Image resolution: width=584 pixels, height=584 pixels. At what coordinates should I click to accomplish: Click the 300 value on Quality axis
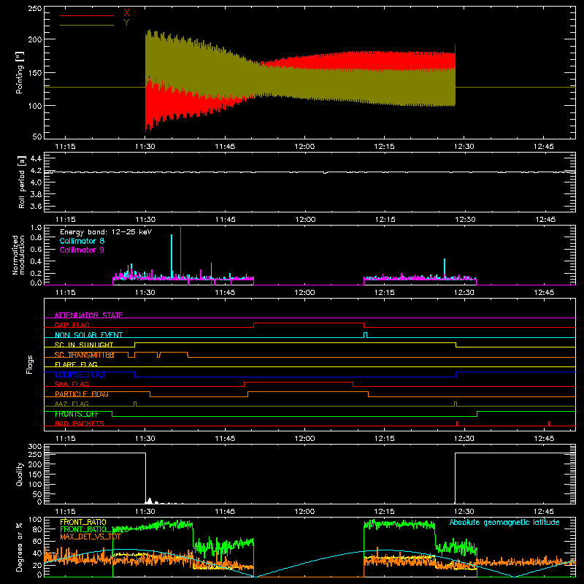coord(35,447)
